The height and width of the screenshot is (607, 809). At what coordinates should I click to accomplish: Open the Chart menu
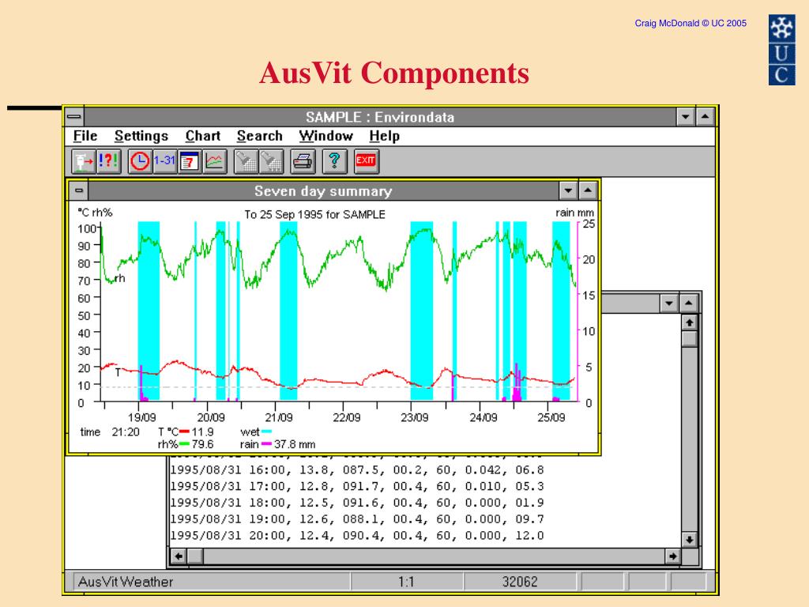[x=203, y=136]
